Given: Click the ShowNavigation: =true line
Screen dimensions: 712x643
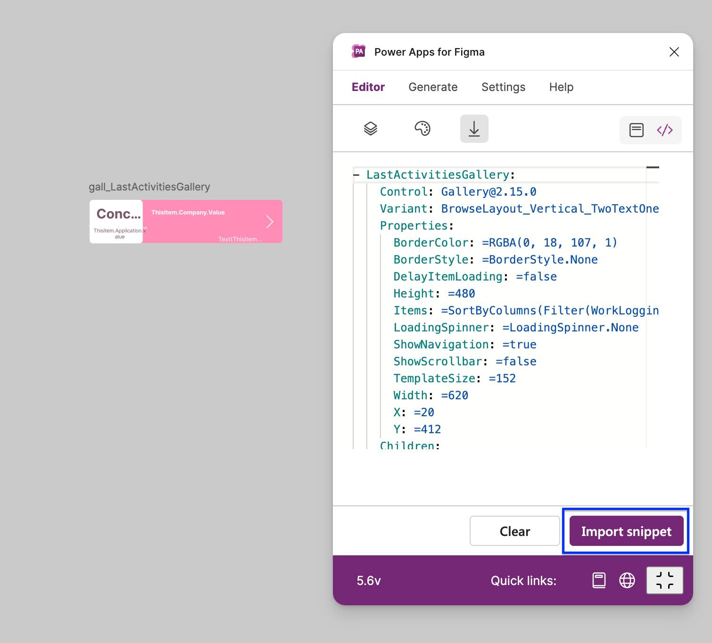Looking at the screenshot, I should pos(465,345).
